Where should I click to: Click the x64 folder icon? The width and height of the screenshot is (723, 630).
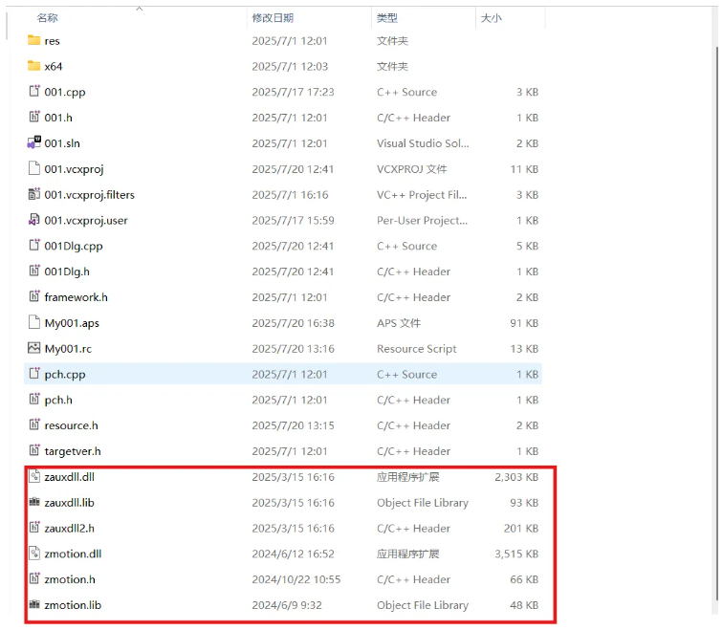pyautogui.click(x=33, y=66)
